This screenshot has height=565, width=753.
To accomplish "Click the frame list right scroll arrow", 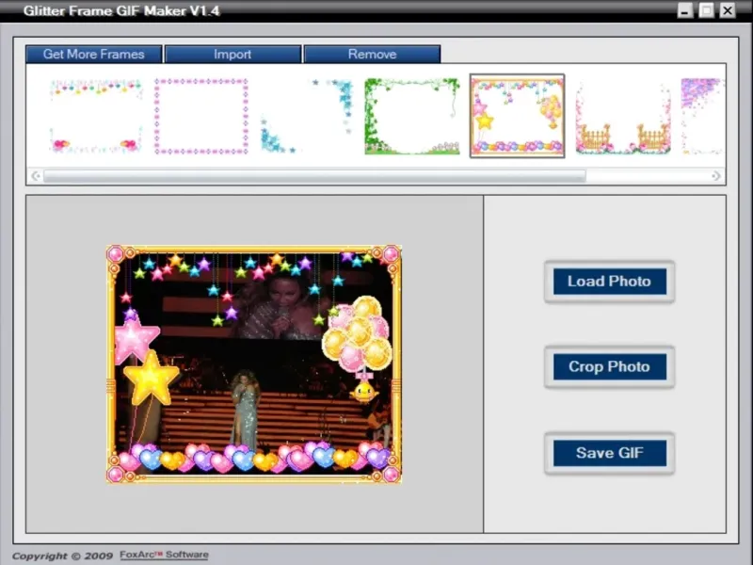I will pos(715,176).
